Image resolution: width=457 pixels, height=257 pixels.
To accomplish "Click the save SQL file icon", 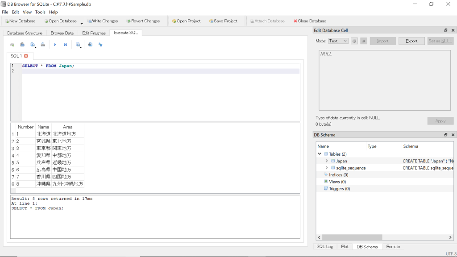I will pyautogui.click(x=33, y=45).
